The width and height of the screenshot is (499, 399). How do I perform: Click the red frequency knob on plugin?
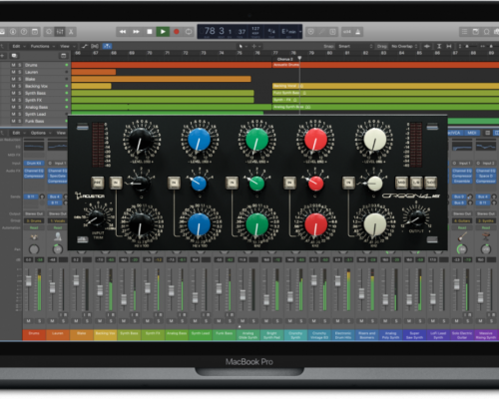(x=315, y=224)
